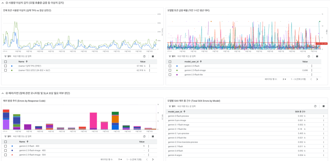Click the 5.495 k value cell
The height and width of the screenshot is (161, 330).
click(302, 133)
